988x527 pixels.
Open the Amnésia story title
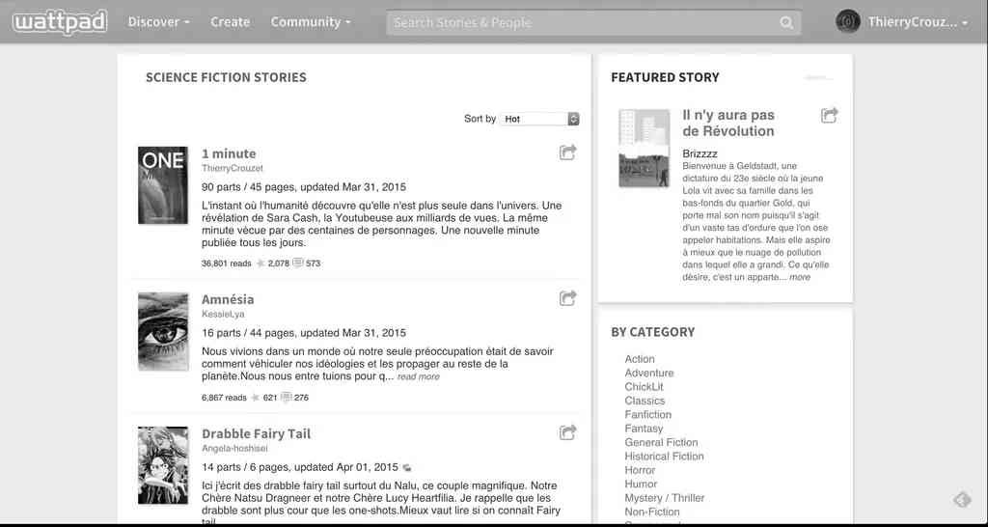tap(228, 299)
